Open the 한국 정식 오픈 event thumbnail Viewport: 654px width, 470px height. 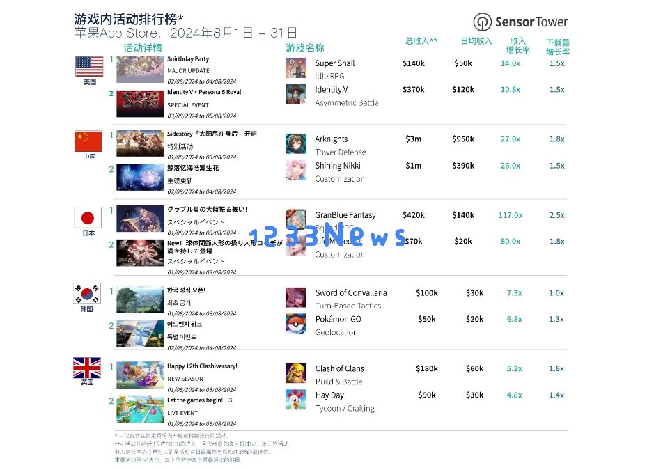point(140,299)
